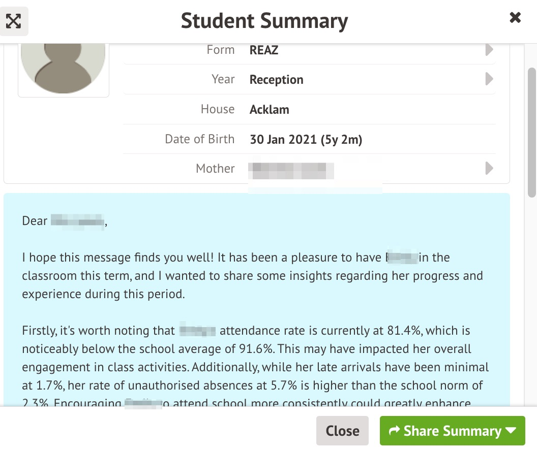Screen dimensions: 537x451
Task: Click the Student Summary title
Action: pyautogui.click(x=264, y=21)
